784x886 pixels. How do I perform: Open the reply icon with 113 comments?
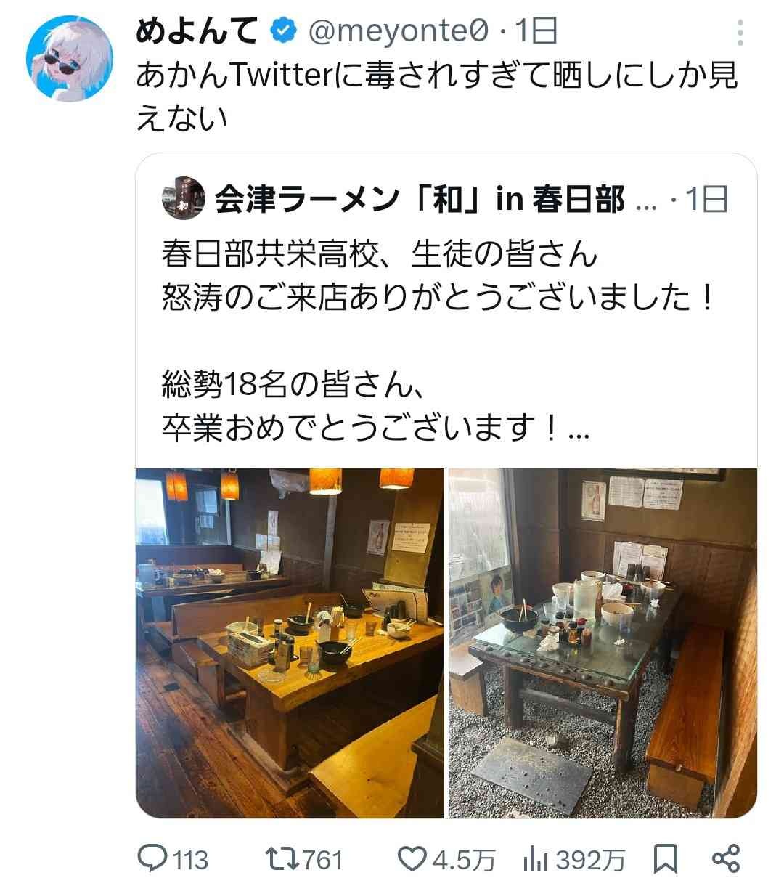click(x=152, y=859)
